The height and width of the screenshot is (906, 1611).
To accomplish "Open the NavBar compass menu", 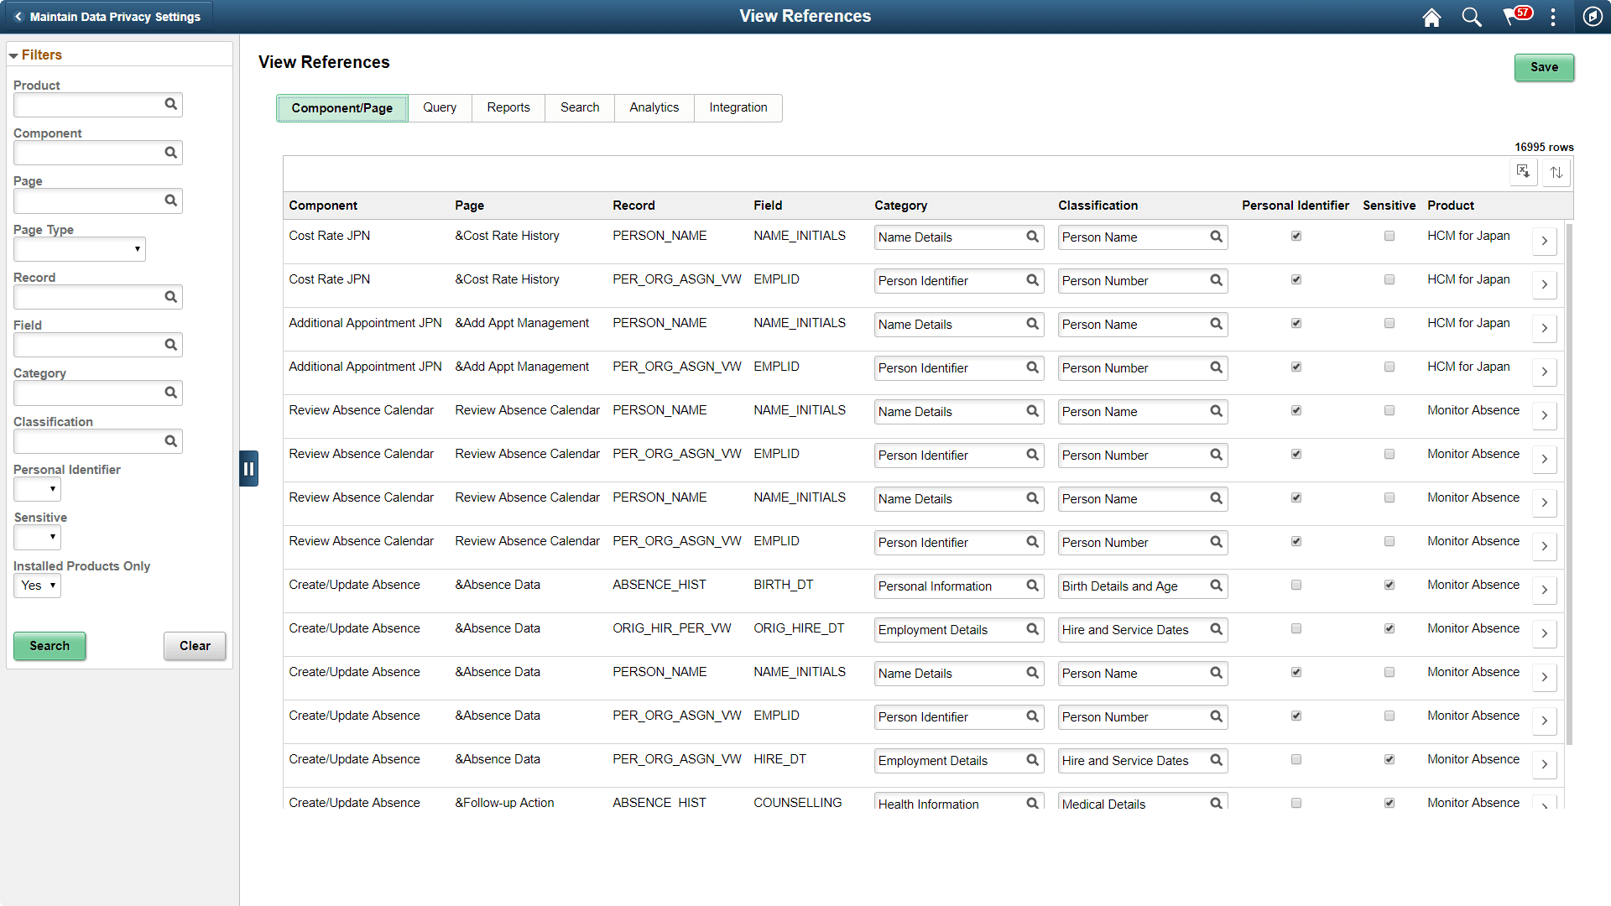I will [x=1593, y=16].
